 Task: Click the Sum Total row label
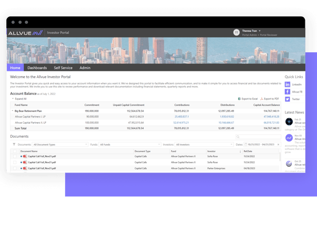(21, 129)
